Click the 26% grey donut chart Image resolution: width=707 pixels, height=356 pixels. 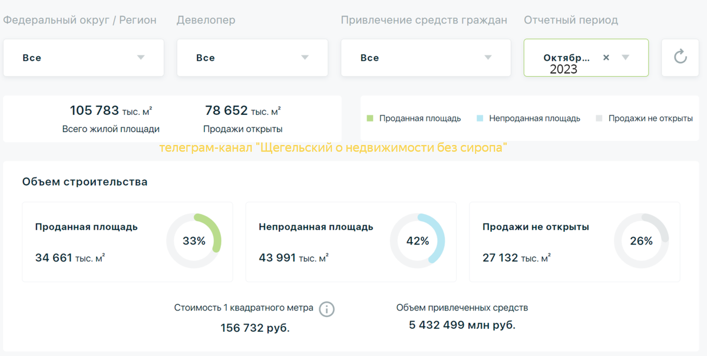pyautogui.click(x=642, y=241)
